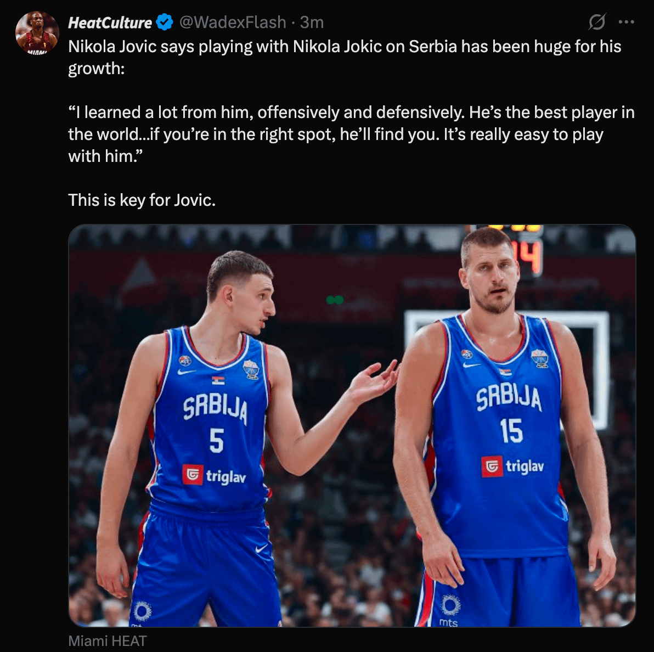Click the number 15 on the right jersey
The height and width of the screenshot is (652, 654).
(x=511, y=431)
